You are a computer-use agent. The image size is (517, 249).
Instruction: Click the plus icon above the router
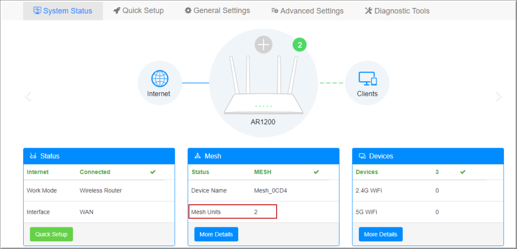263,45
